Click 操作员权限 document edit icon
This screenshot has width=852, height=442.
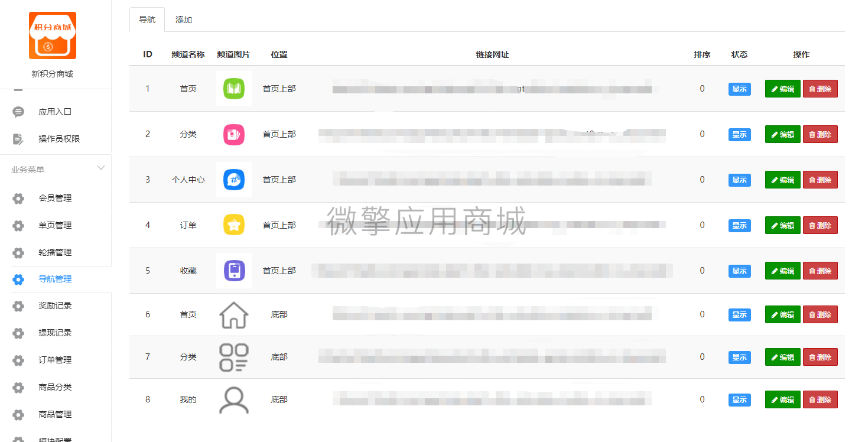click(x=18, y=139)
